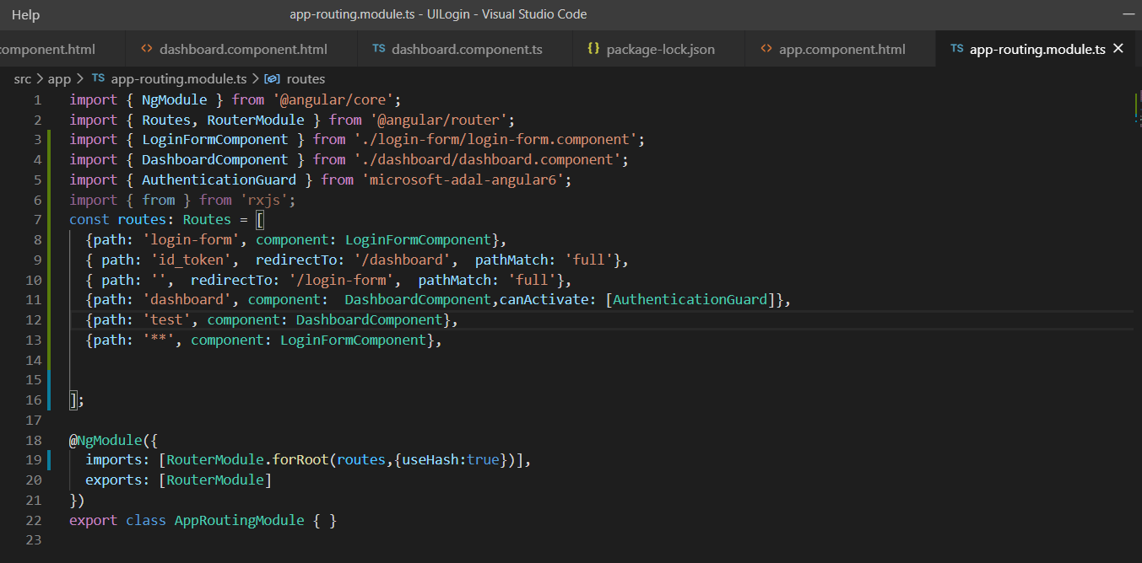Close the app-routing.module.ts tab

[1118, 48]
